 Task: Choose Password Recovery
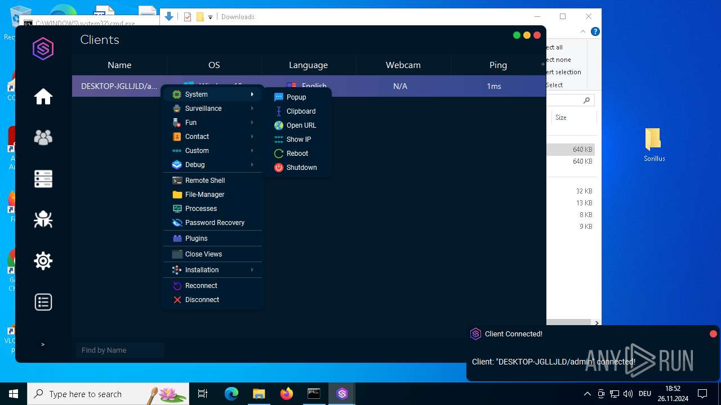[213, 223]
